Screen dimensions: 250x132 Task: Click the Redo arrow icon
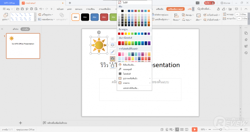(47, 9)
